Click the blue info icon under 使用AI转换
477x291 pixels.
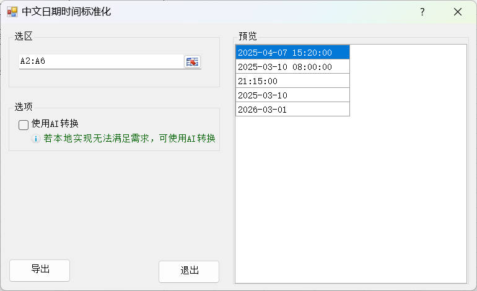(x=36, y=139)
